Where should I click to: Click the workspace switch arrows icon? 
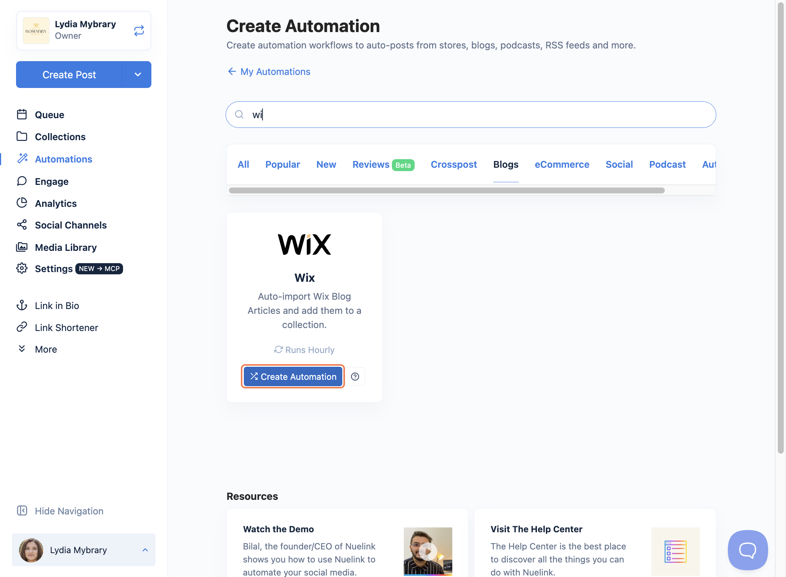[x=139, y=31]
